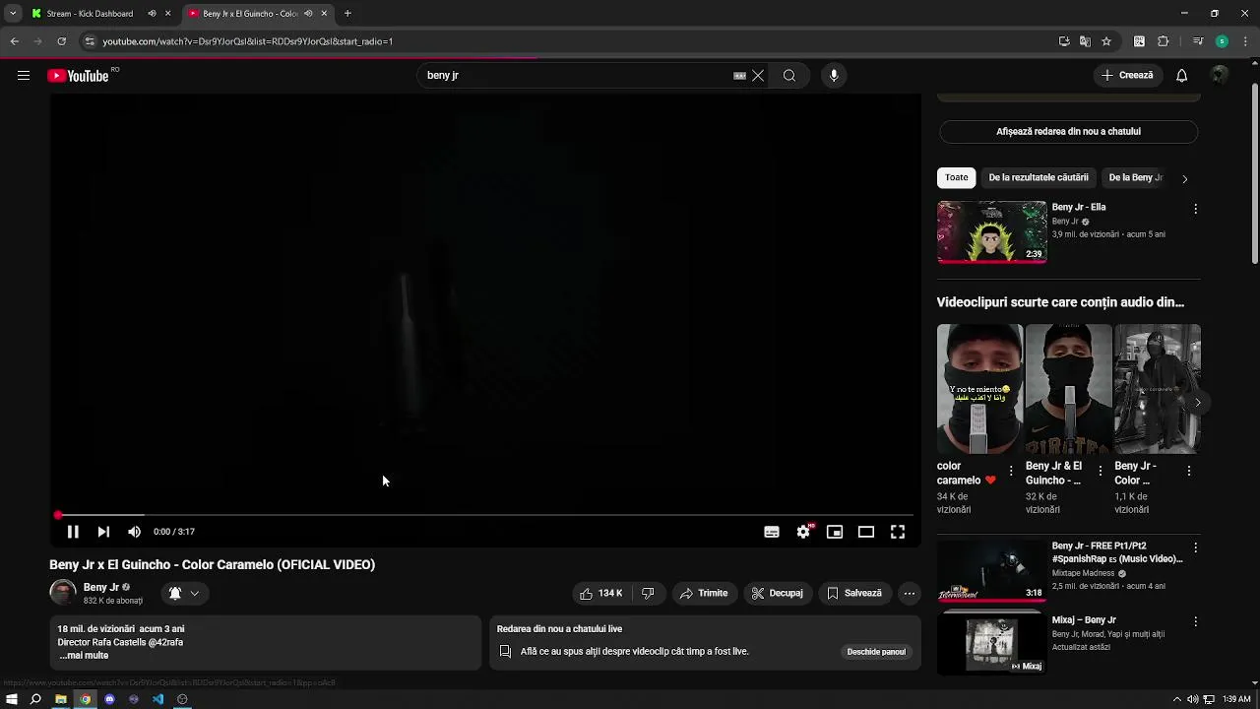The width and height of the screenshot is (1260, 709).
Task: Enable miniplayer mode
Action: coord(835,532)
